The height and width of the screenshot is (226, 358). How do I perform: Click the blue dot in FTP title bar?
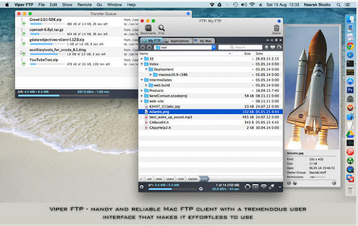click(279, 21)
